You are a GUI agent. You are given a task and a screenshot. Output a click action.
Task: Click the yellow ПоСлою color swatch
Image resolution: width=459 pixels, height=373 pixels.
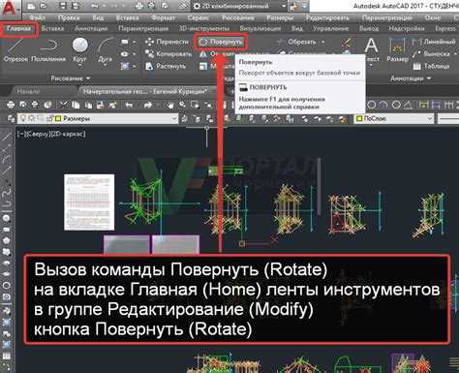coord(358,119)
